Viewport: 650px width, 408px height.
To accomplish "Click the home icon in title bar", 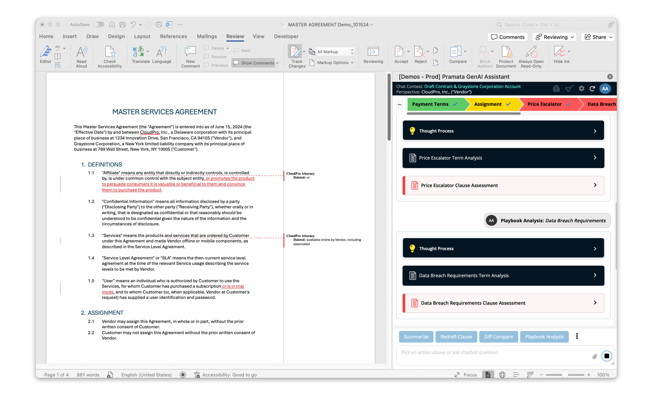I will point(112,25).
